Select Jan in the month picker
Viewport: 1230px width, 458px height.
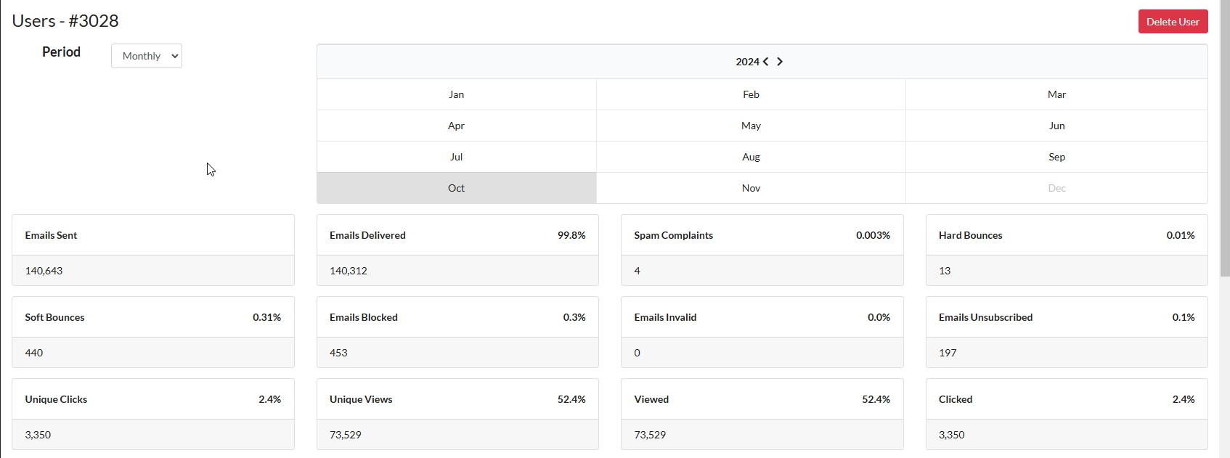[x=456, y=94]
